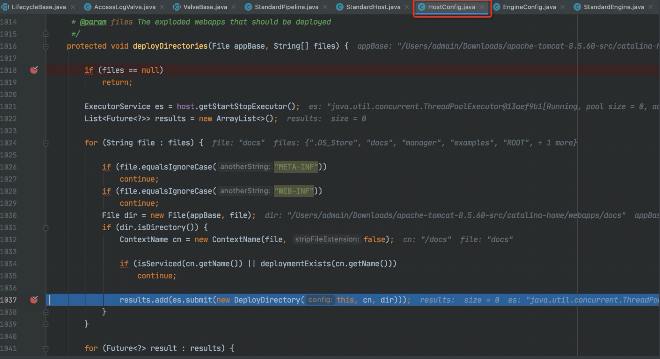The image size is (660, 359).
Task: Click the deployDirectories method name
Action: pyautogui.click(x=170, y=46)
